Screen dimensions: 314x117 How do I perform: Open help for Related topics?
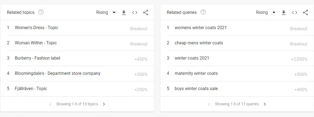tap(41, 12)
